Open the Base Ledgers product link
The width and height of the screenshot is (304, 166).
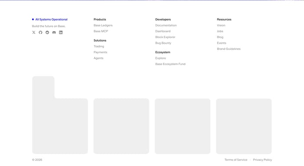coord(103,25)
